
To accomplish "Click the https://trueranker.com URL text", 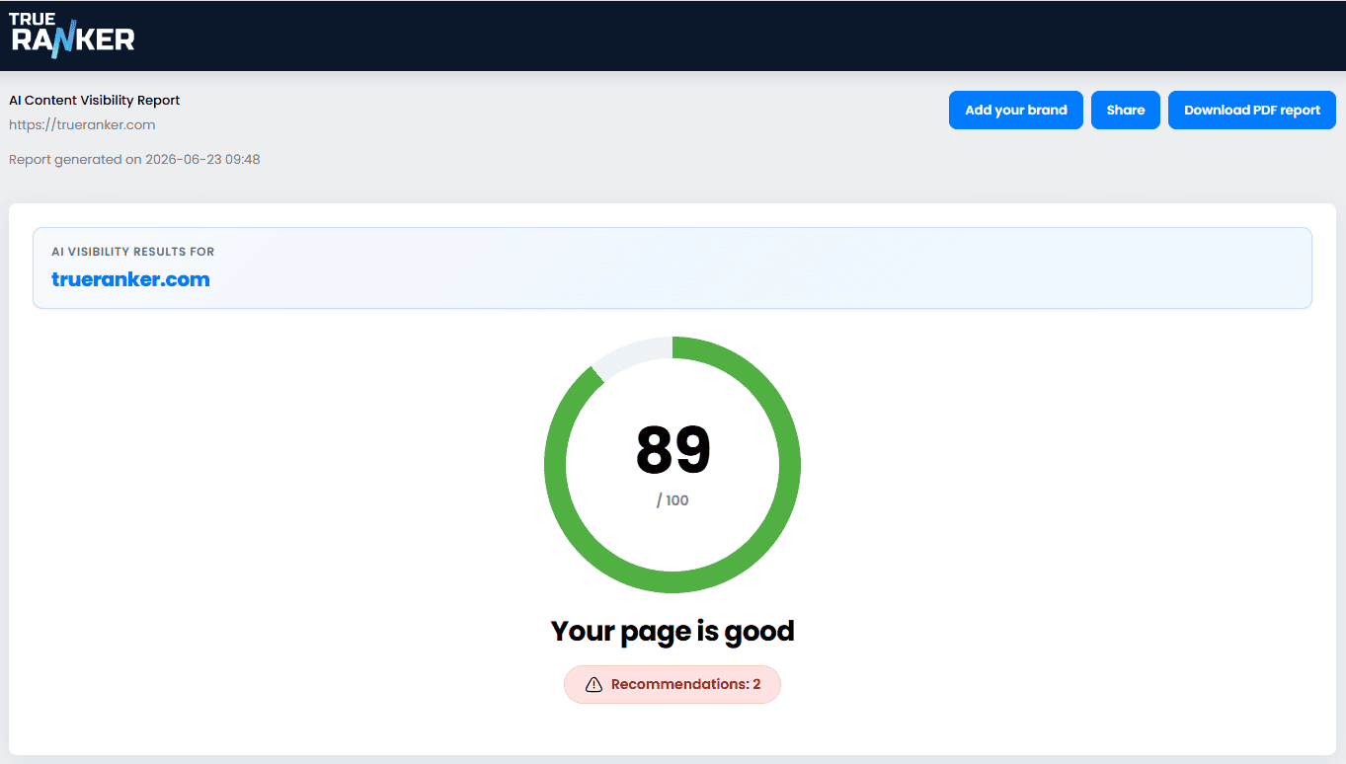I will pos(82,125).
